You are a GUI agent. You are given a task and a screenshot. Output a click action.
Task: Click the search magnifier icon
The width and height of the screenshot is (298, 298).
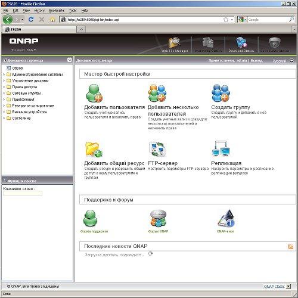click(x=291, y=19)
